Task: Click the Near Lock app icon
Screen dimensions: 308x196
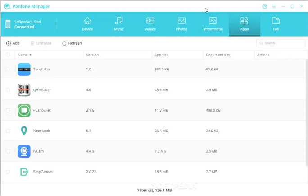Action: pos(24,131)
